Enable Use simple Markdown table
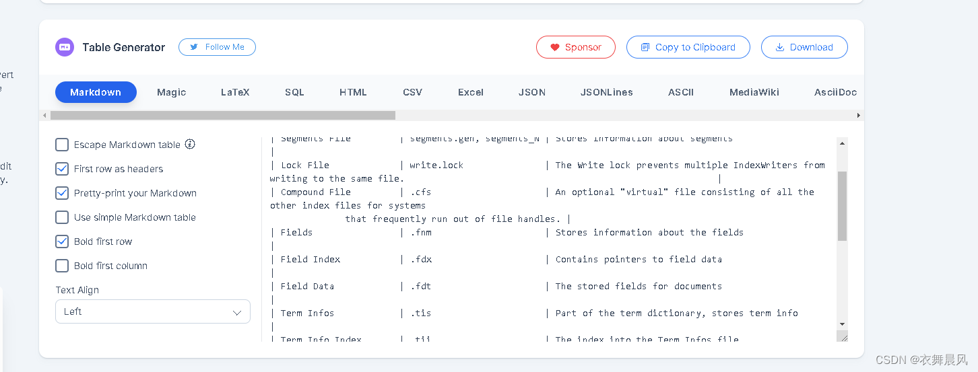Image resolution: width=978 pixels, height=372 pixels. click(62, 217)
